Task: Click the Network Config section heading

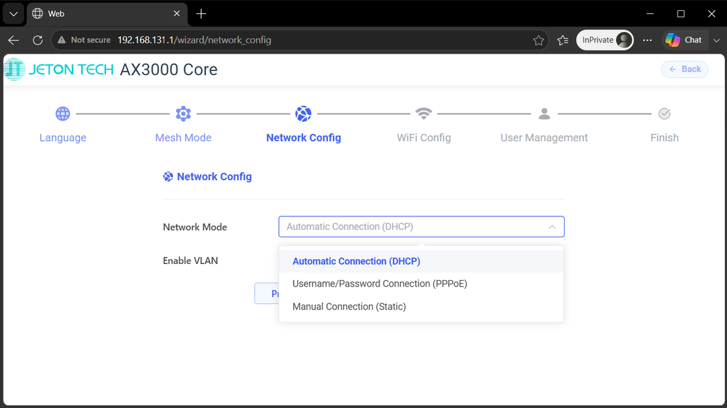Action: (214, 176)
